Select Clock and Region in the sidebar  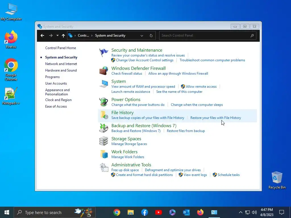58,100
